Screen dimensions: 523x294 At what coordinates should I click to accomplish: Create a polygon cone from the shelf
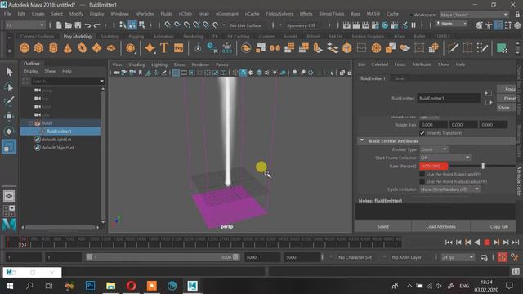point(68,48)
